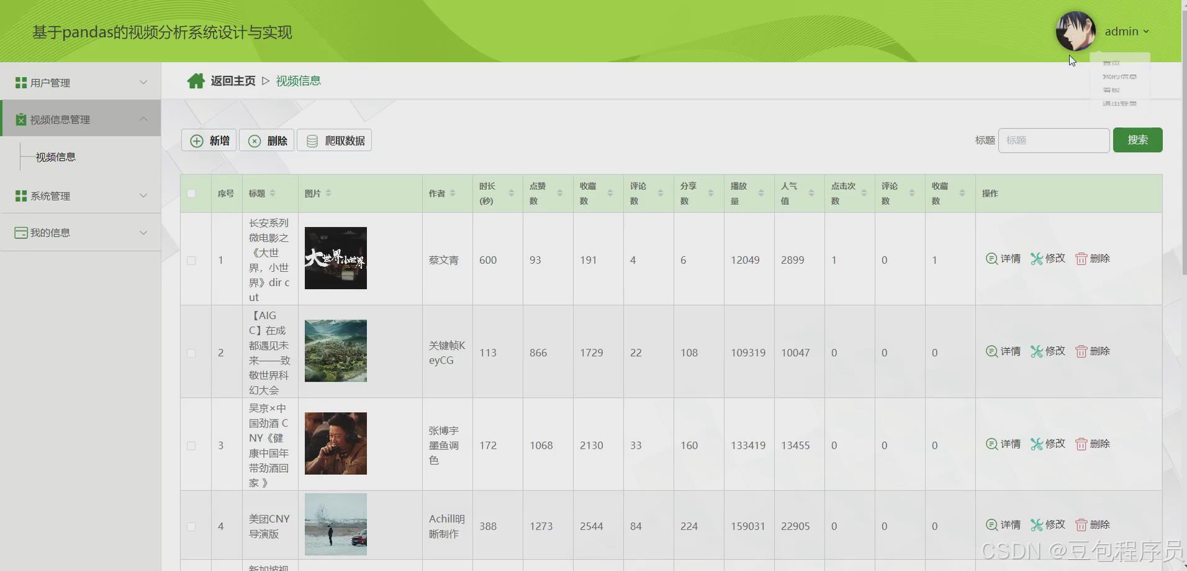
Task: Click the author name 蔡文青
Action: coord(444,260)
